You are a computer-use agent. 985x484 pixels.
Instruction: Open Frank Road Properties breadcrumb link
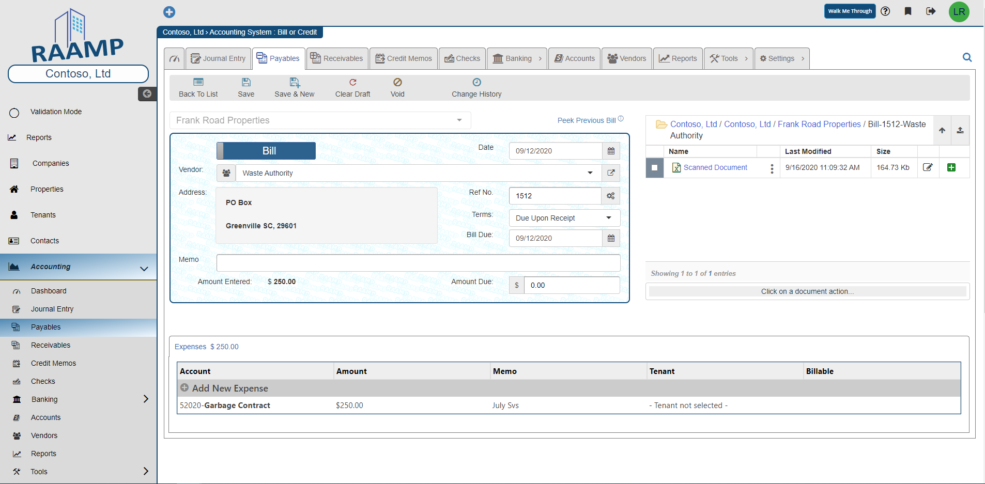[x=819, y=124]
